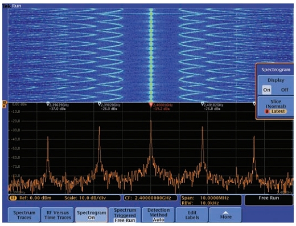
Task: Open the Detection Method Auto selector
Action: 158,215
